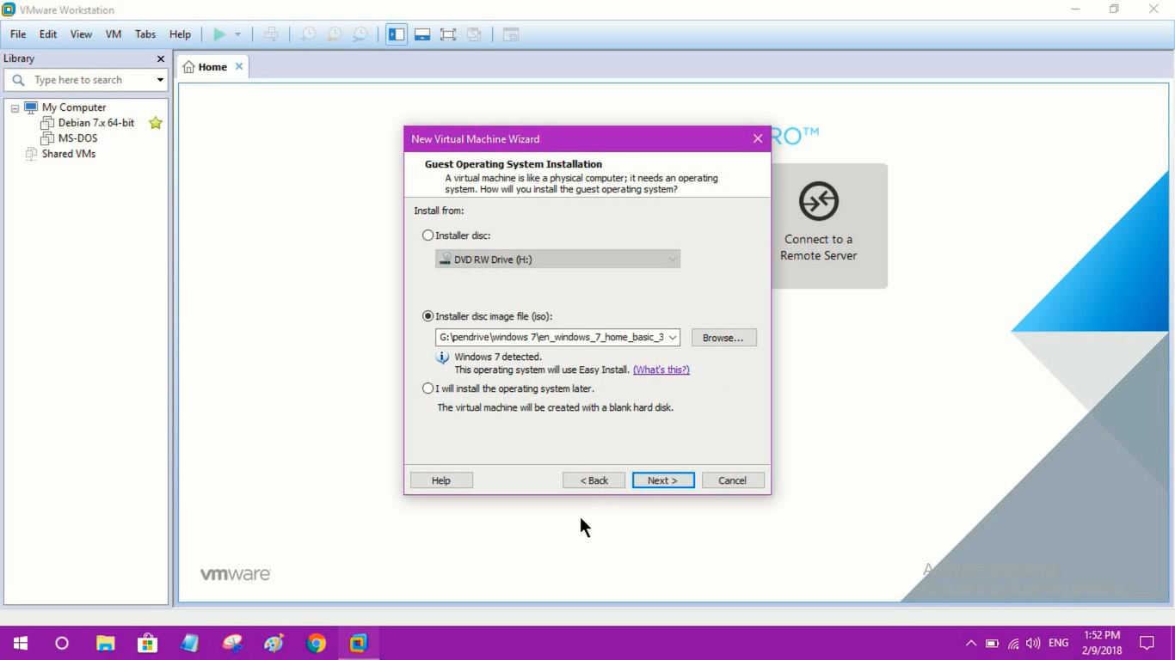Revert the virtual machine to its snapshot
This screenshot has height=660, width=1175.
(334, 34)
